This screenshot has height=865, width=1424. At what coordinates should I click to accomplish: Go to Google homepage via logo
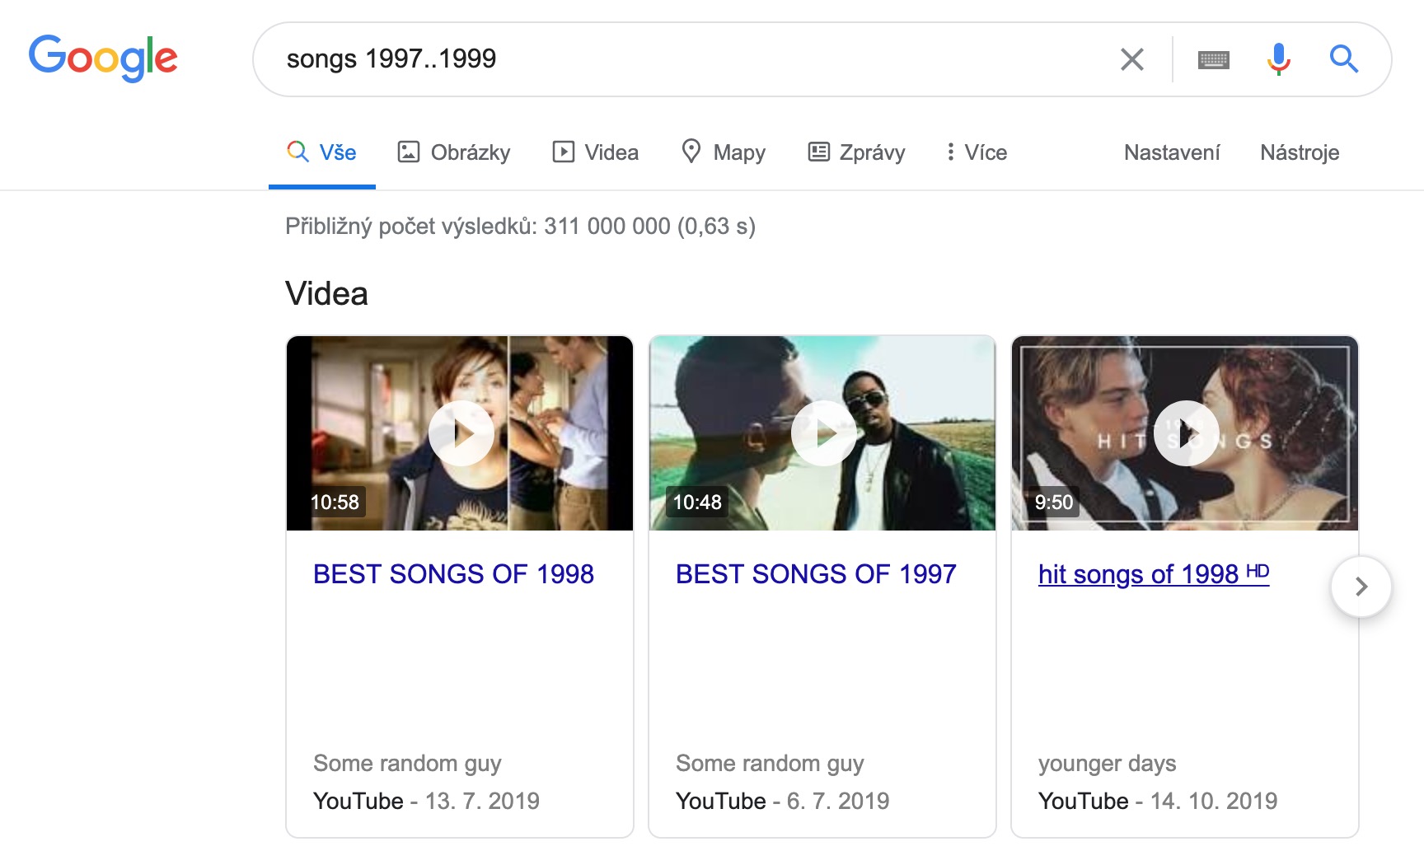pos(103,58)
